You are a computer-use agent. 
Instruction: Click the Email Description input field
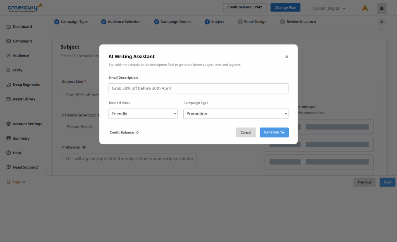pyautogui.click(x=198, y=88)
